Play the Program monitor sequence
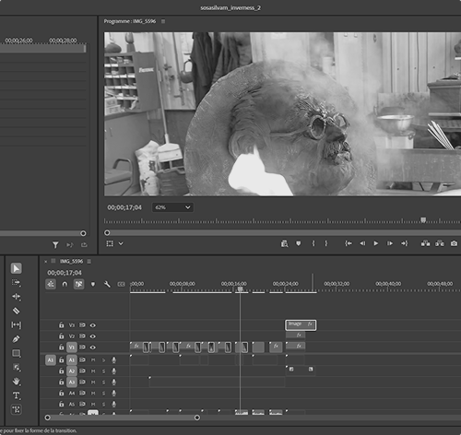Screen dimensions: 461x435 point(375,243)
